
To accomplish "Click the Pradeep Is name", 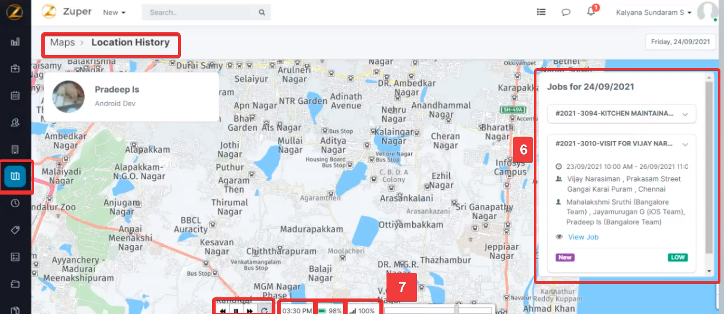I will point(117,90).
